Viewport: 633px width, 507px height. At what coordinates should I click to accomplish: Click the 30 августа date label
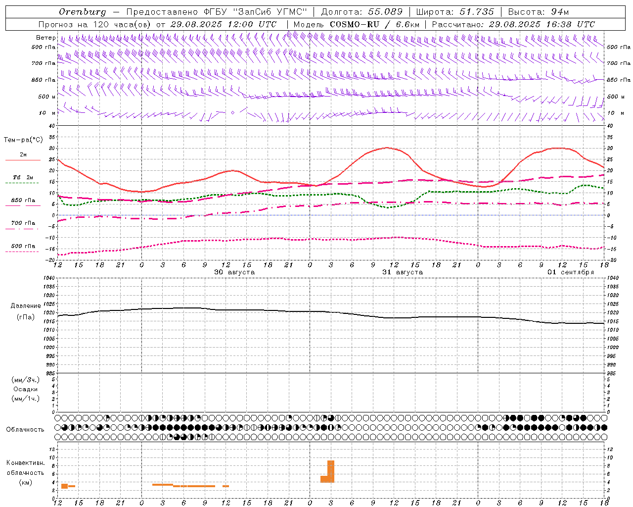[234, 272]
